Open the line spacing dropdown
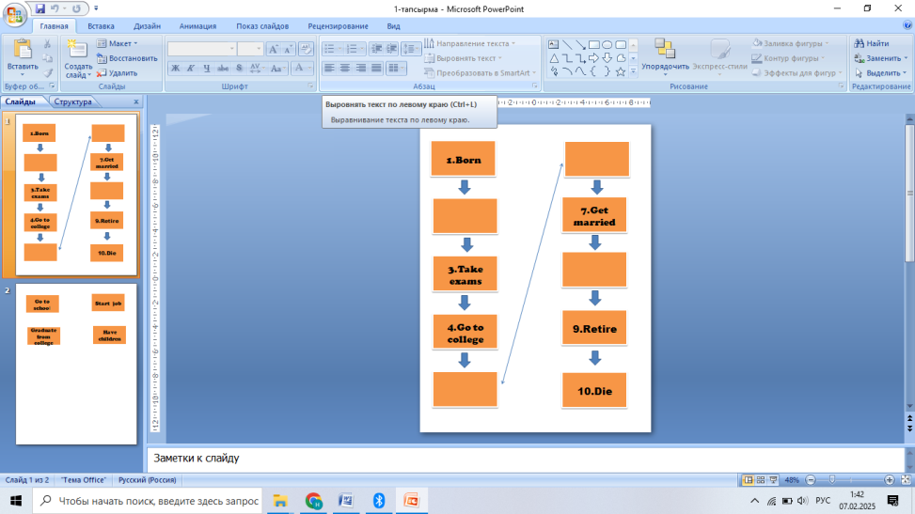 pos(411,49)
